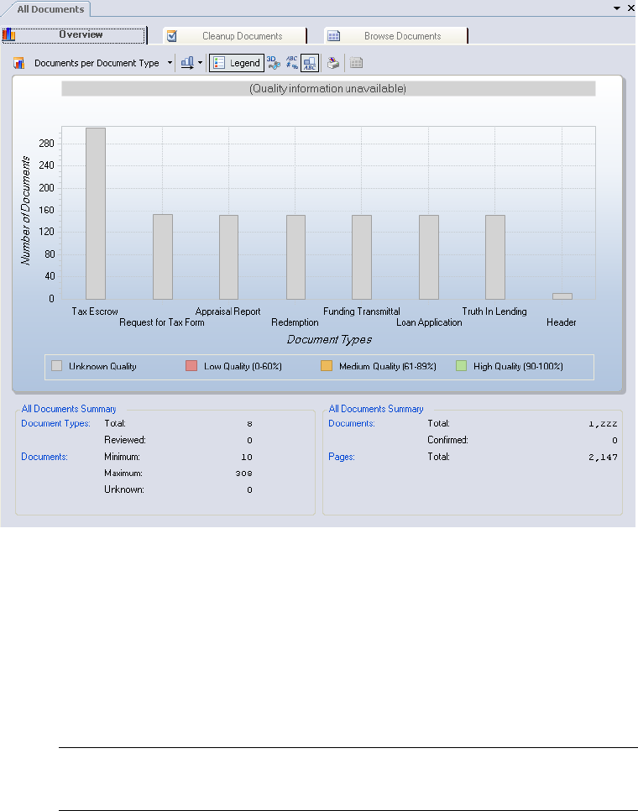The width and height of the screenshot is (638, 811).
Task: Click the Tax Escrow bar
Action: pyautogui.click(x=96, y=213)
